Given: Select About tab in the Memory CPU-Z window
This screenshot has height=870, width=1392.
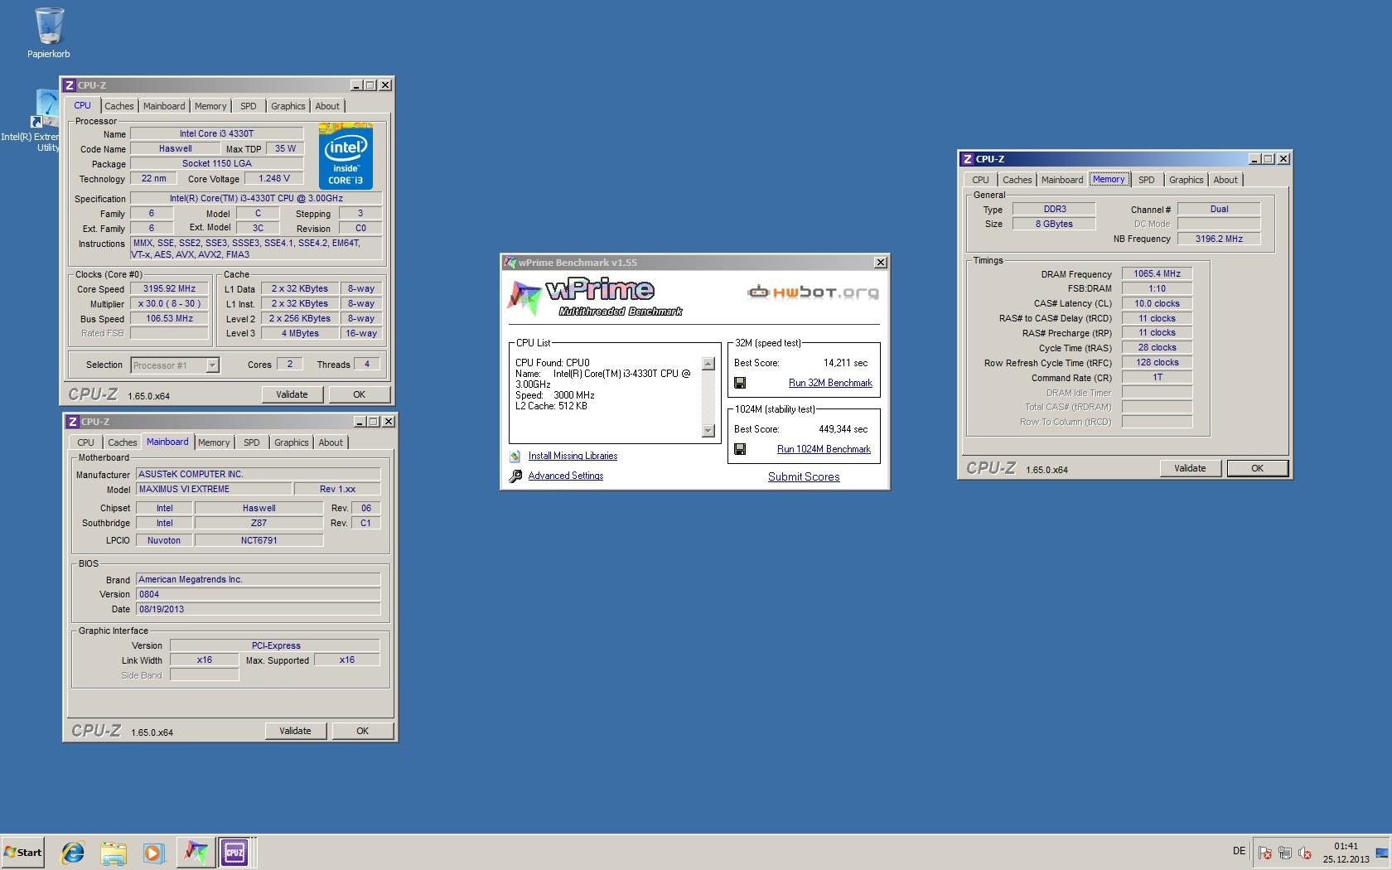Looking at the screenshot, I should (1225, 180).
